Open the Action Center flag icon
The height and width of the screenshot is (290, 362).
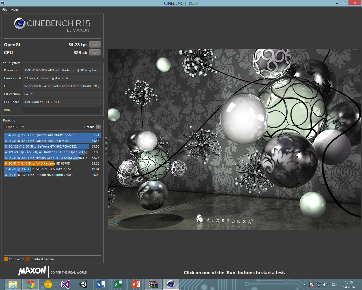pyautogui.click(x=312, y=285)
